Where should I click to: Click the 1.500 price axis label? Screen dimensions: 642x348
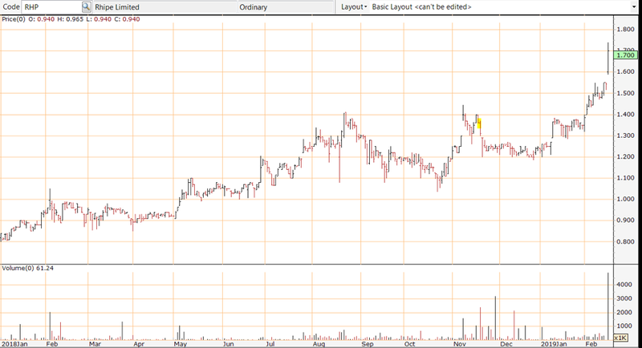click(x=625, y=93)
